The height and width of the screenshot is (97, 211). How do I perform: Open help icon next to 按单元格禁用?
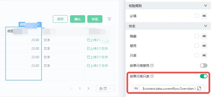(152, 65)
